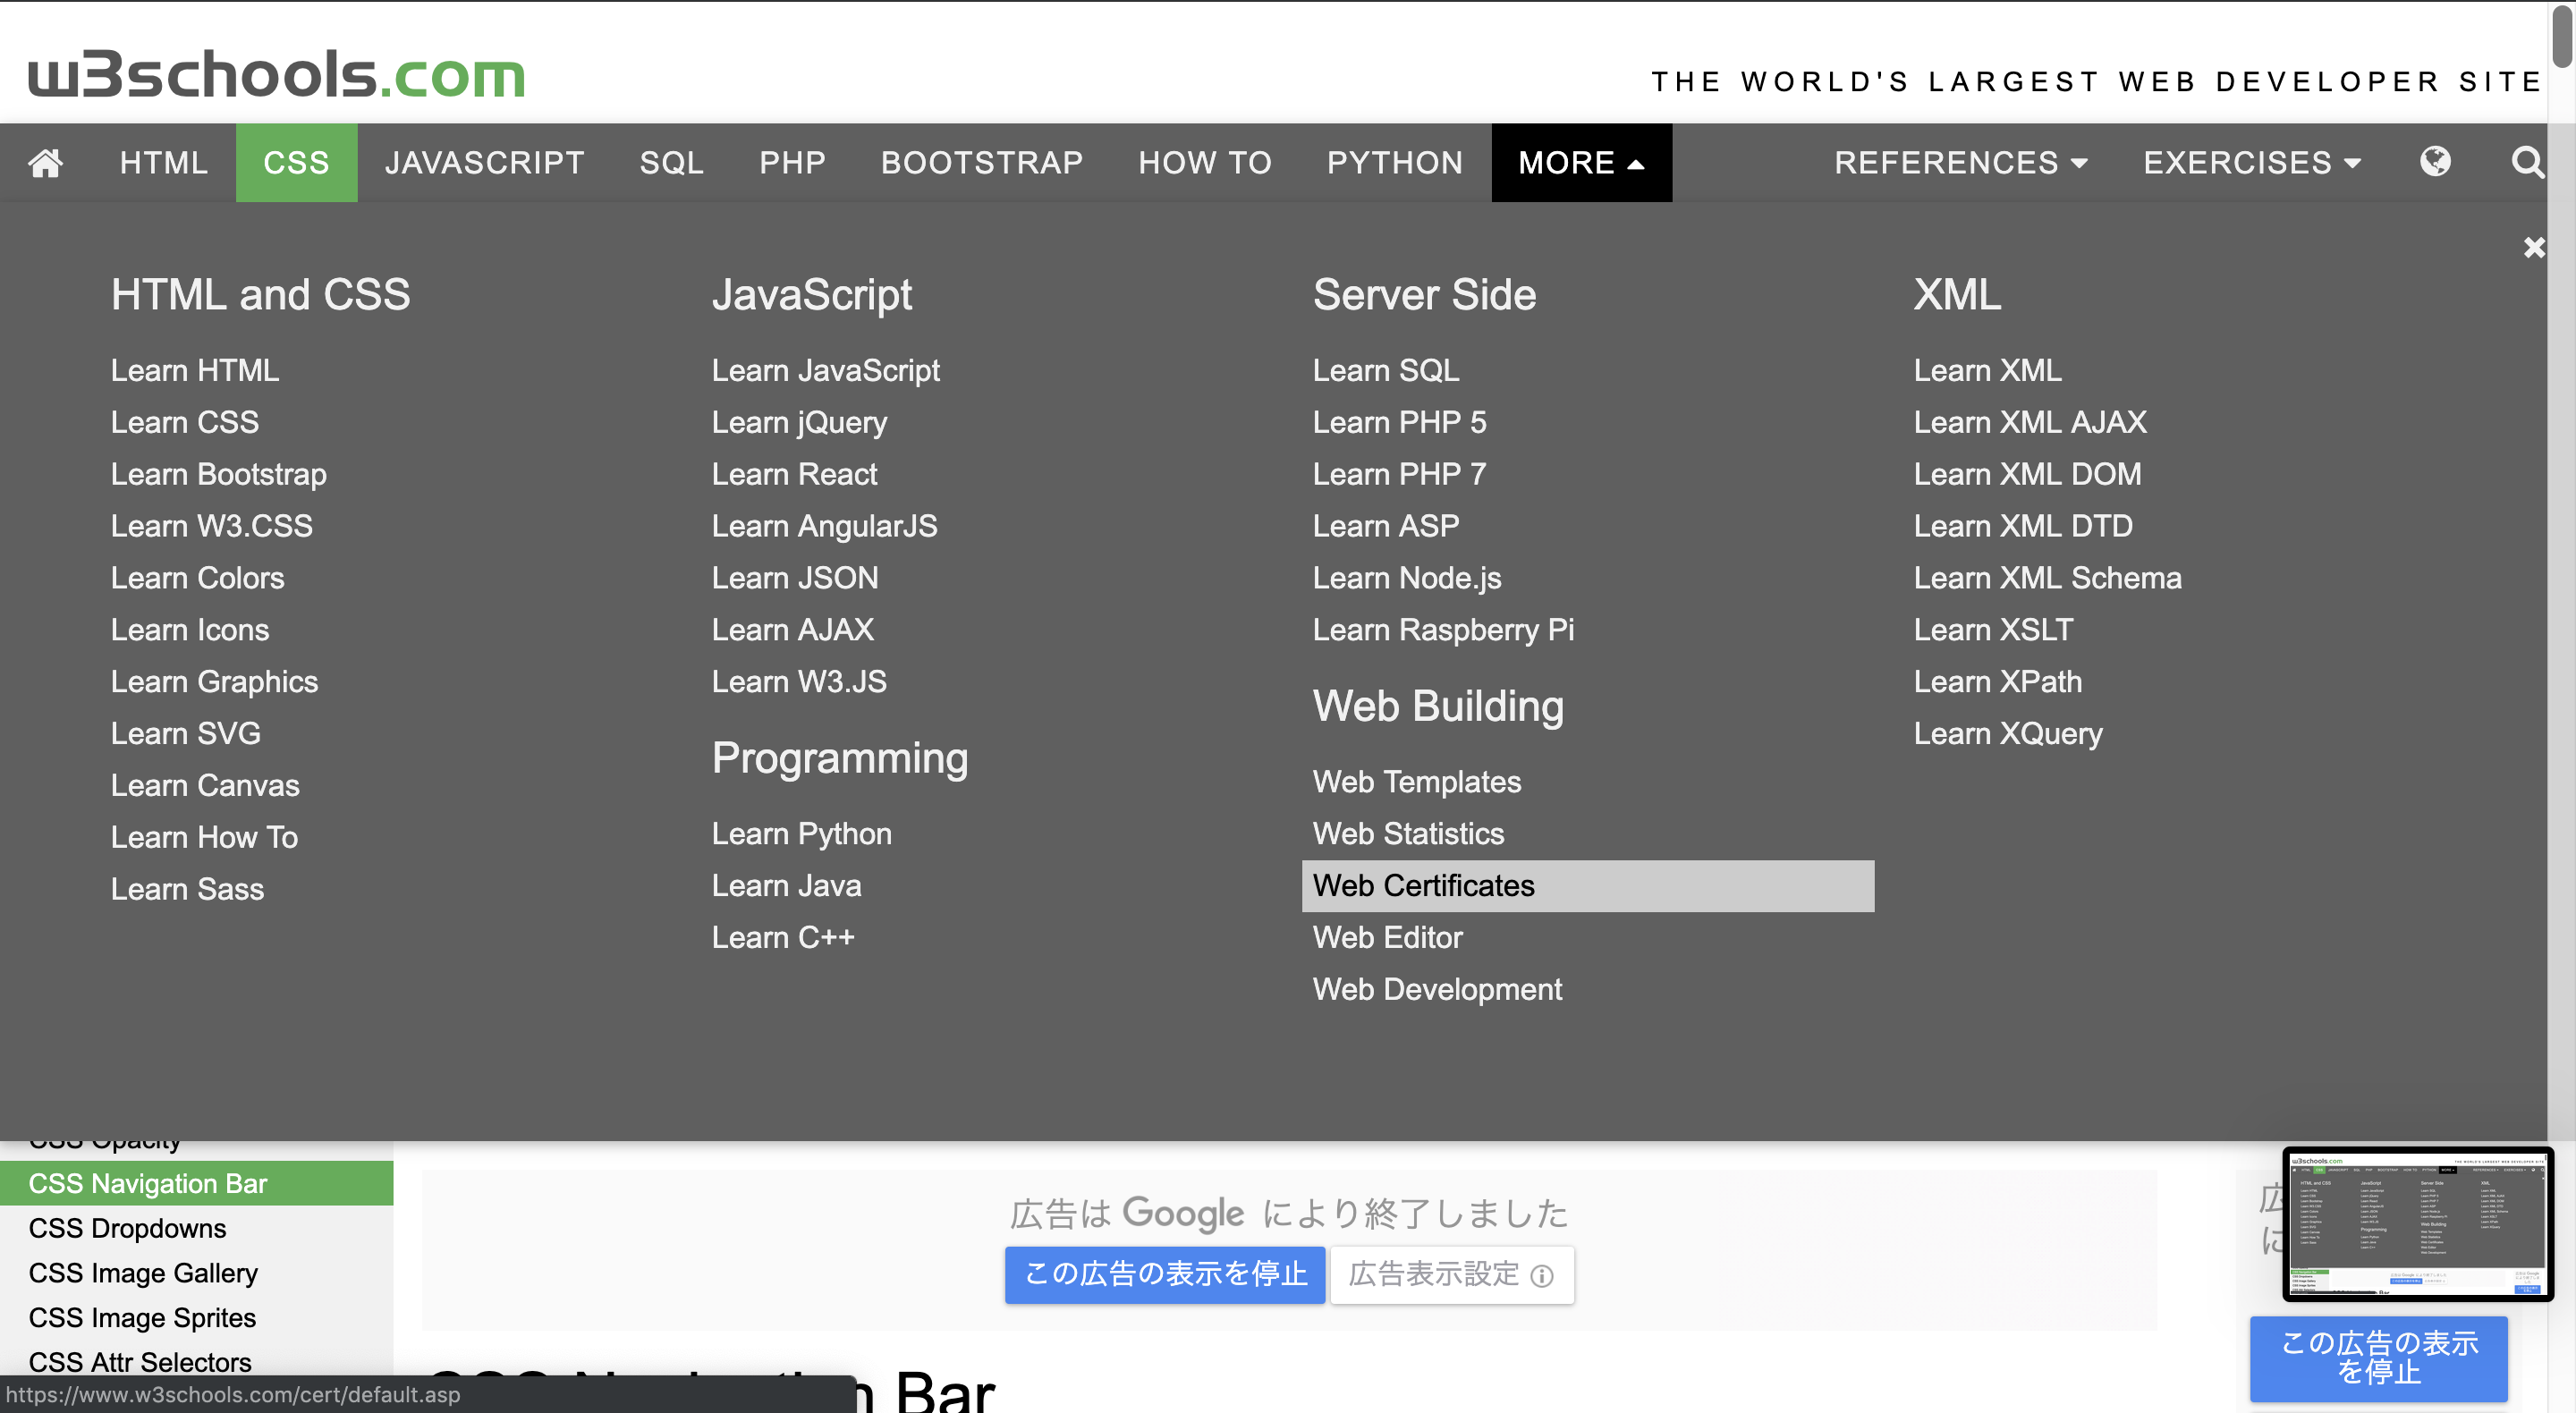Select the CSS tab in navbar
Viewport: 2576px width, 1413px height.
296,162
